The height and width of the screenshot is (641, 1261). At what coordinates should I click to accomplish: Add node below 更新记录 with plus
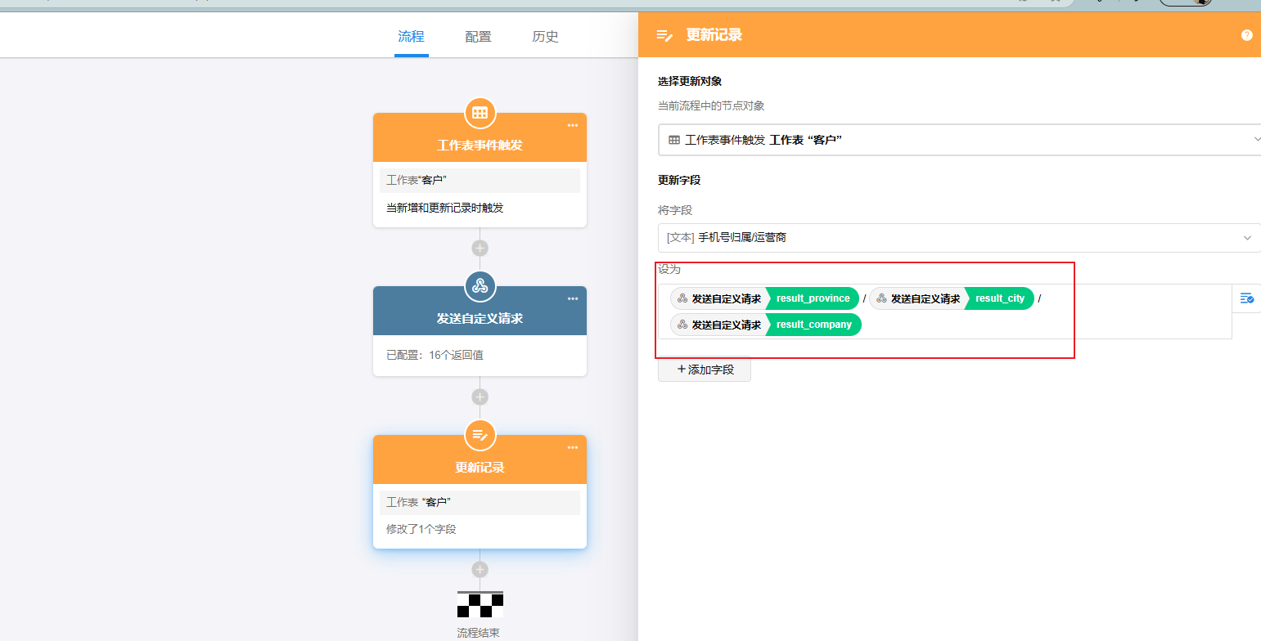coord(480,569)
